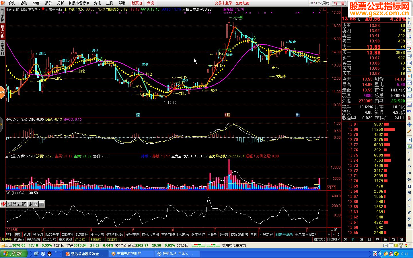This screenshot has width=413, height=258.
Task: Click the blue four-arrow move icon
Action: [x=409, y=125]
